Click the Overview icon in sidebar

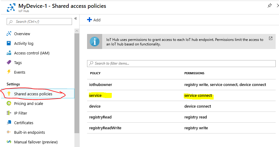(x=9, y=34)
